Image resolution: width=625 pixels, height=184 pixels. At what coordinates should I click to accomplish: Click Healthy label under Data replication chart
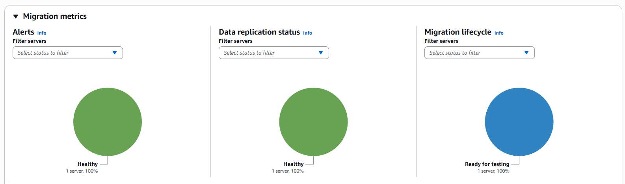294,164
